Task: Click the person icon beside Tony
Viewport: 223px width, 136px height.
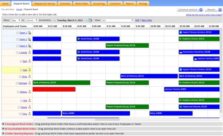Action: click(30, 114)
